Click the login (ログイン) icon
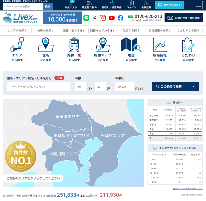Viewport: 206px width, 201px height. click(131, 4)
